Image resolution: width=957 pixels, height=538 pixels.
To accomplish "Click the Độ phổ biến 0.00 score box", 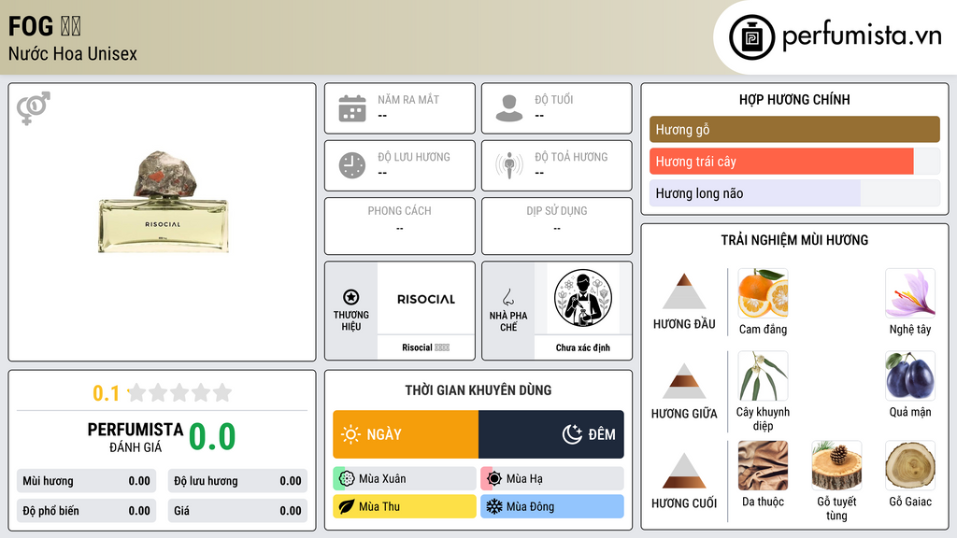I will coord(86,511).
